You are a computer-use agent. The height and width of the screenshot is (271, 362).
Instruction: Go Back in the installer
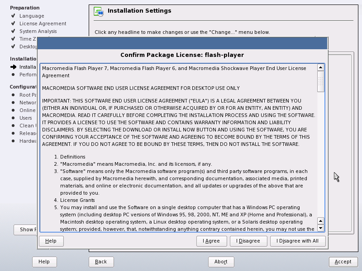(101, 262)
